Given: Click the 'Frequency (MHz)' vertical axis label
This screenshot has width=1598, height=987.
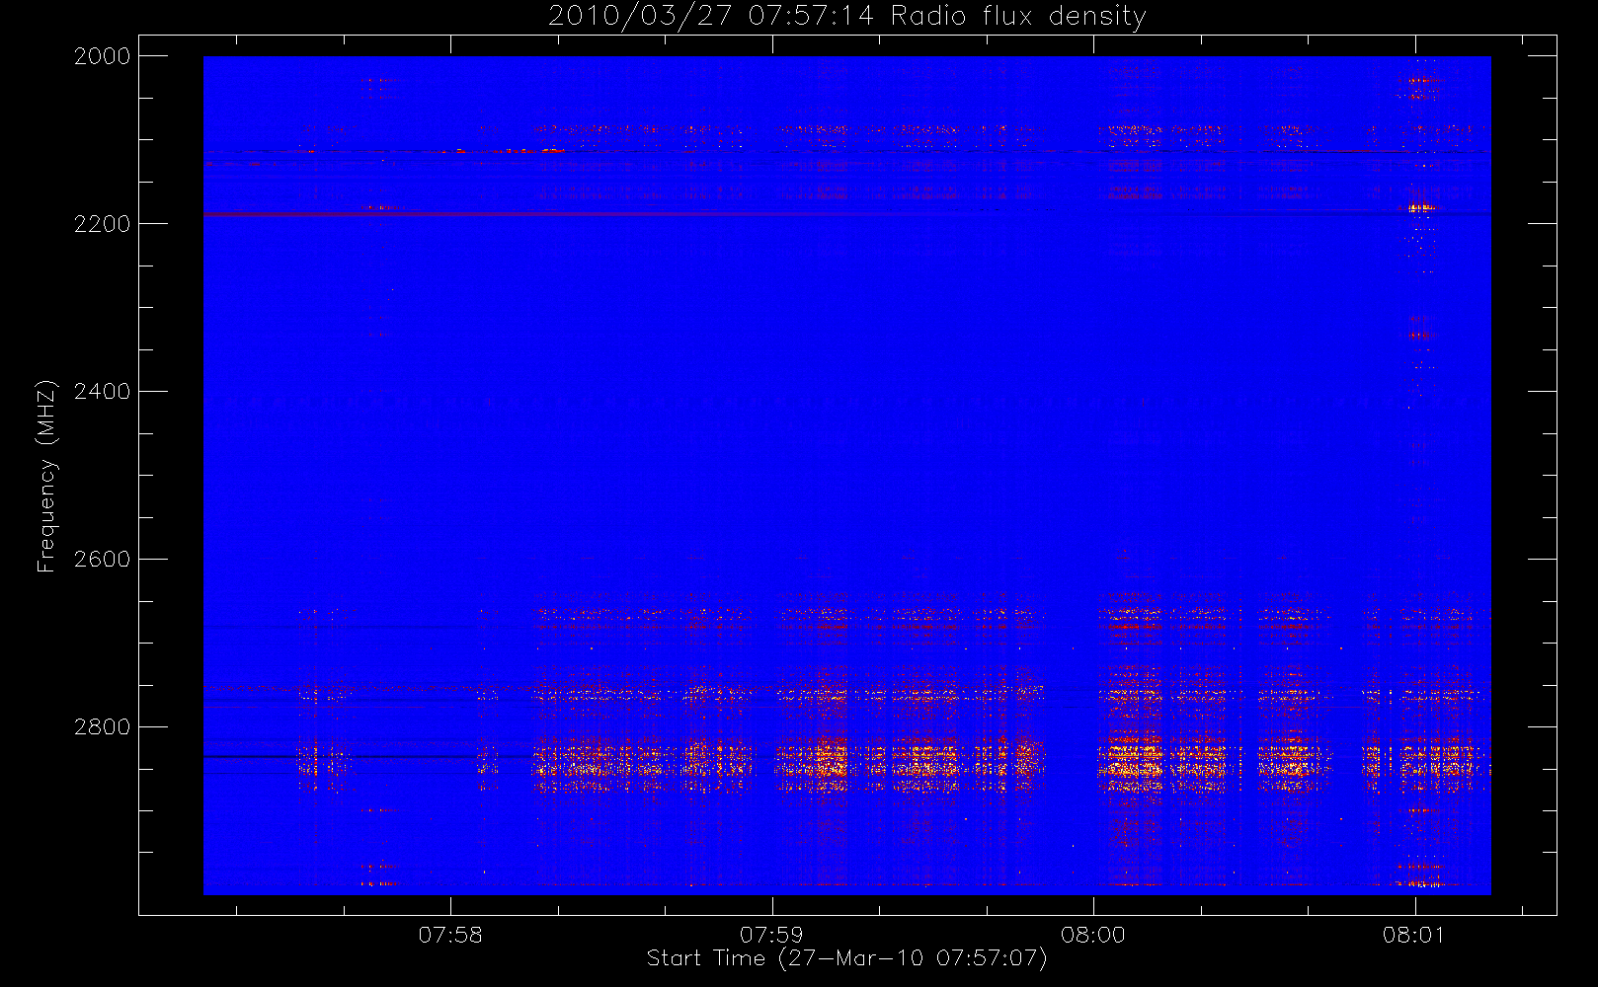Looking at the screenshot, I should (x=46, y=477).
